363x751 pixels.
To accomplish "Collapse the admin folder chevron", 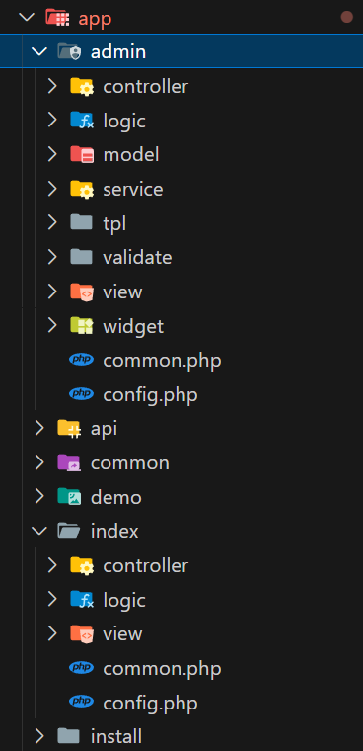I will pos(39,51).
